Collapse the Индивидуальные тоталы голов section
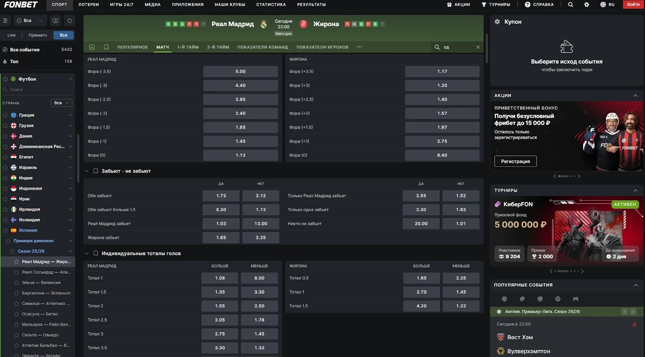Viewport: 645px width, 357px height. pyautogui.click(x=87, y=253)
